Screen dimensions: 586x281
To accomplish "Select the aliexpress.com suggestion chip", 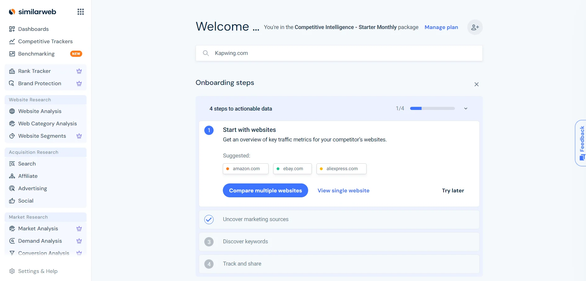I will point(342,169).
